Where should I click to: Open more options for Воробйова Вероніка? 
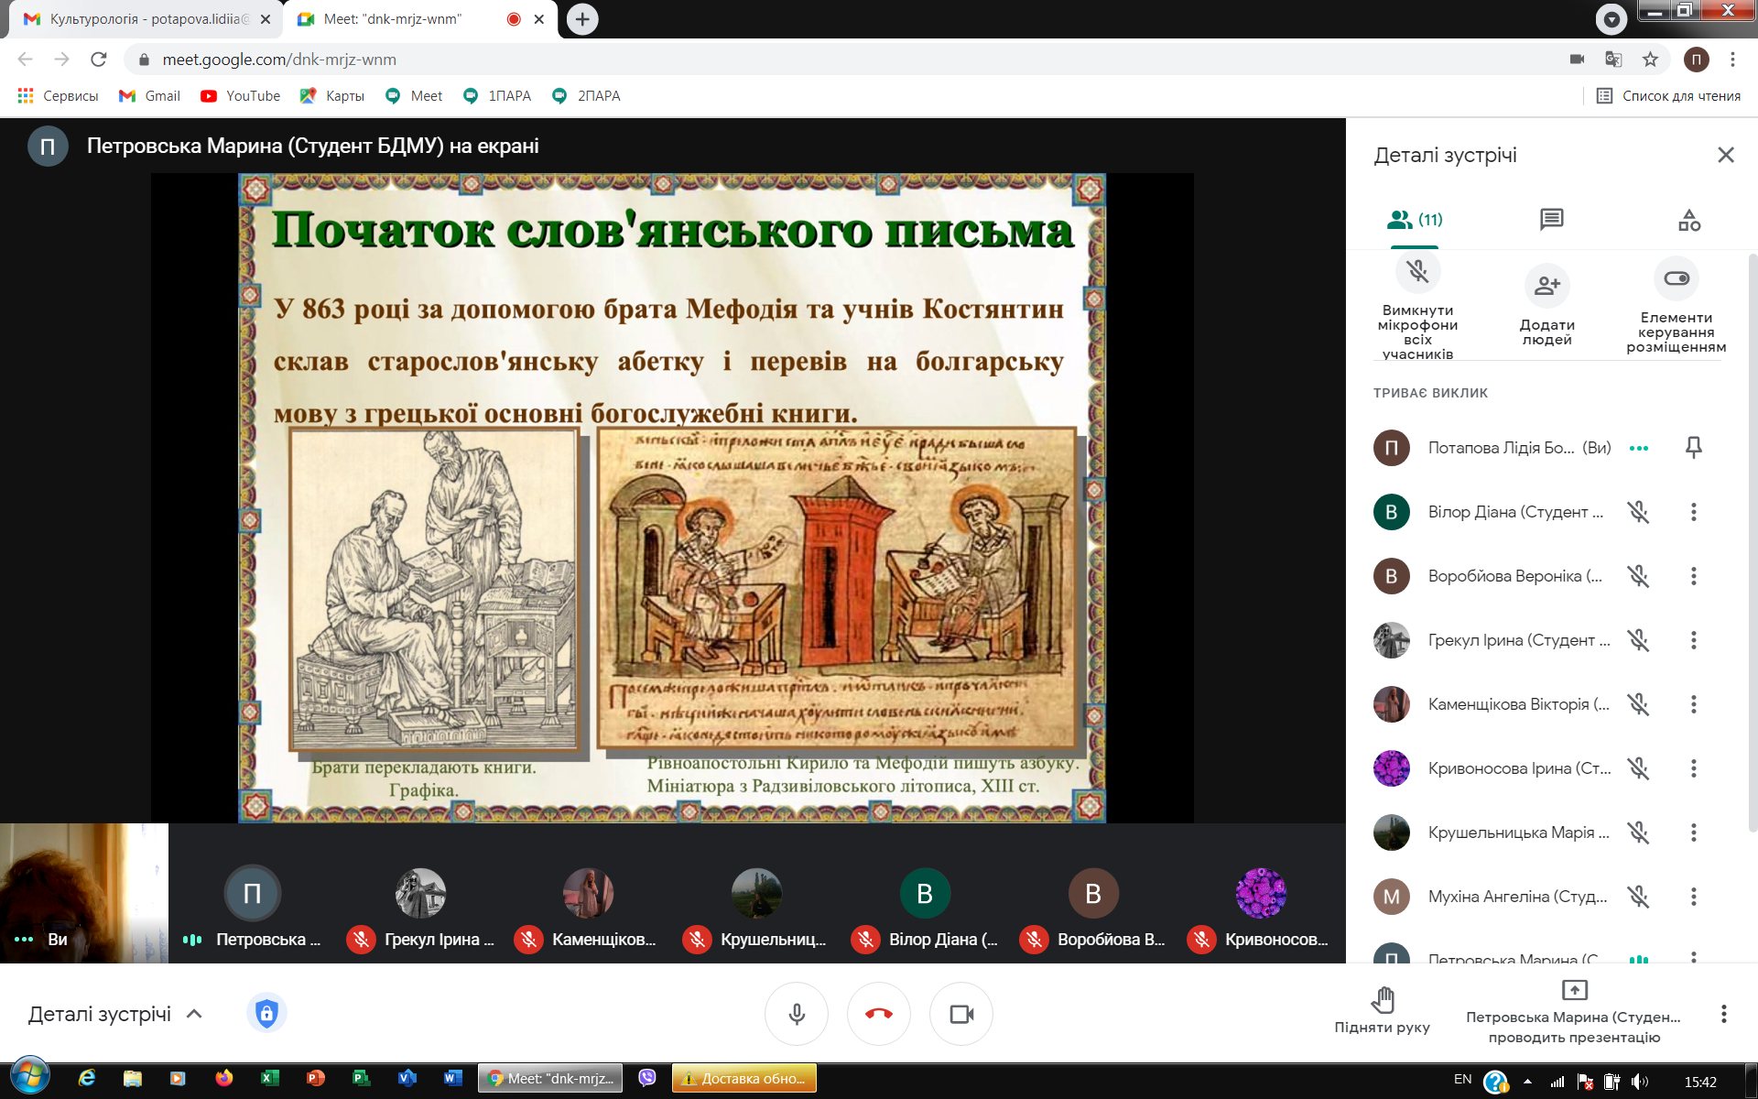1693,576
